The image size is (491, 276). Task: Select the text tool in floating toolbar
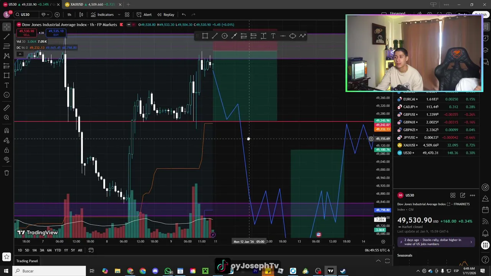pyautogui.click(x=273, y=36)
